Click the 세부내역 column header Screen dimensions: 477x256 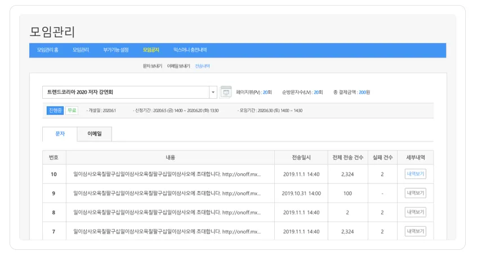pyautogui.click(x=415, y=158)
